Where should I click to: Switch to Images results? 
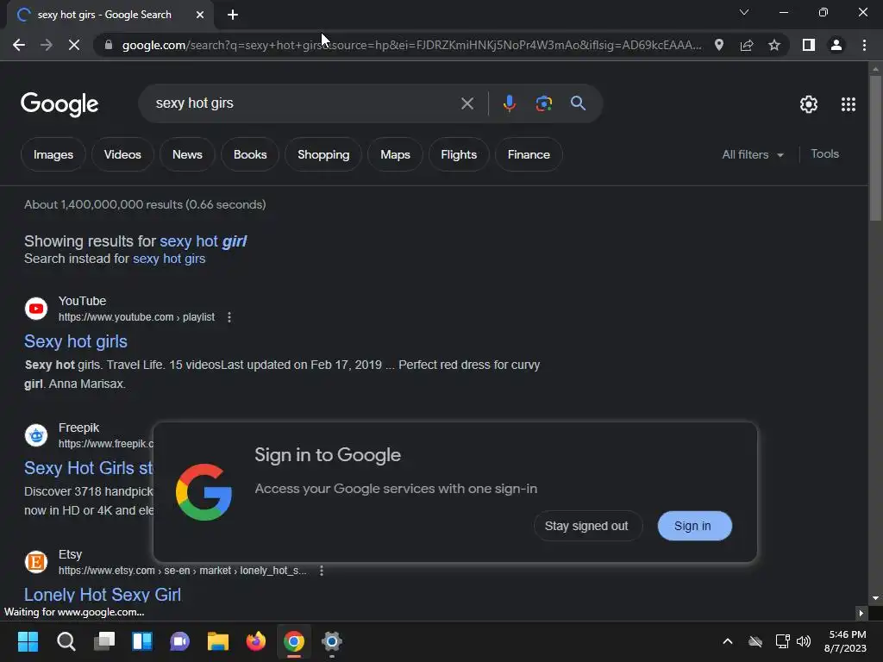(x=53, y=154)
